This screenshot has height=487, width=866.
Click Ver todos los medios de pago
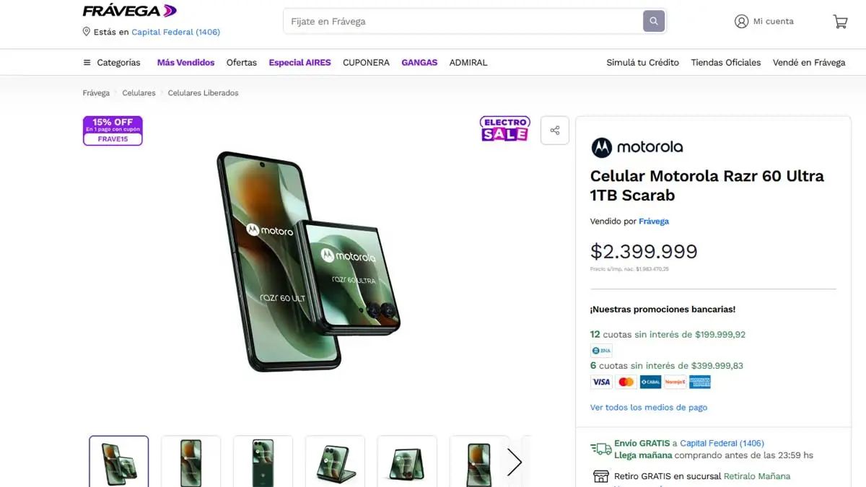[649, 408]
